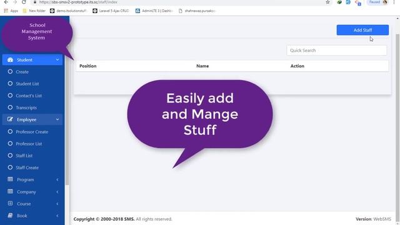Open the New folder bookmark
400x225 pixels.
pyautogui.click(x=34, y=11)
